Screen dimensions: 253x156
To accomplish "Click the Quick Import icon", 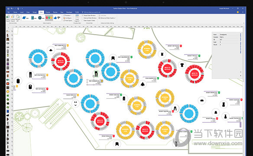I will pyautogui.click(x=8, y=18).
